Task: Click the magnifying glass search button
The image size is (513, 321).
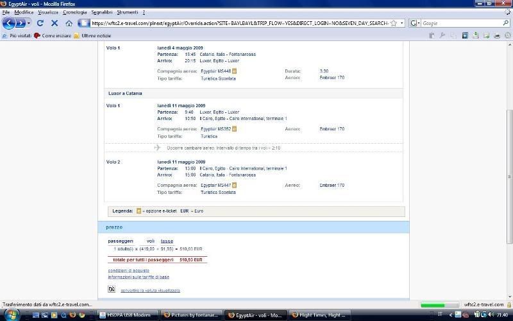Action: pos(506,23)
